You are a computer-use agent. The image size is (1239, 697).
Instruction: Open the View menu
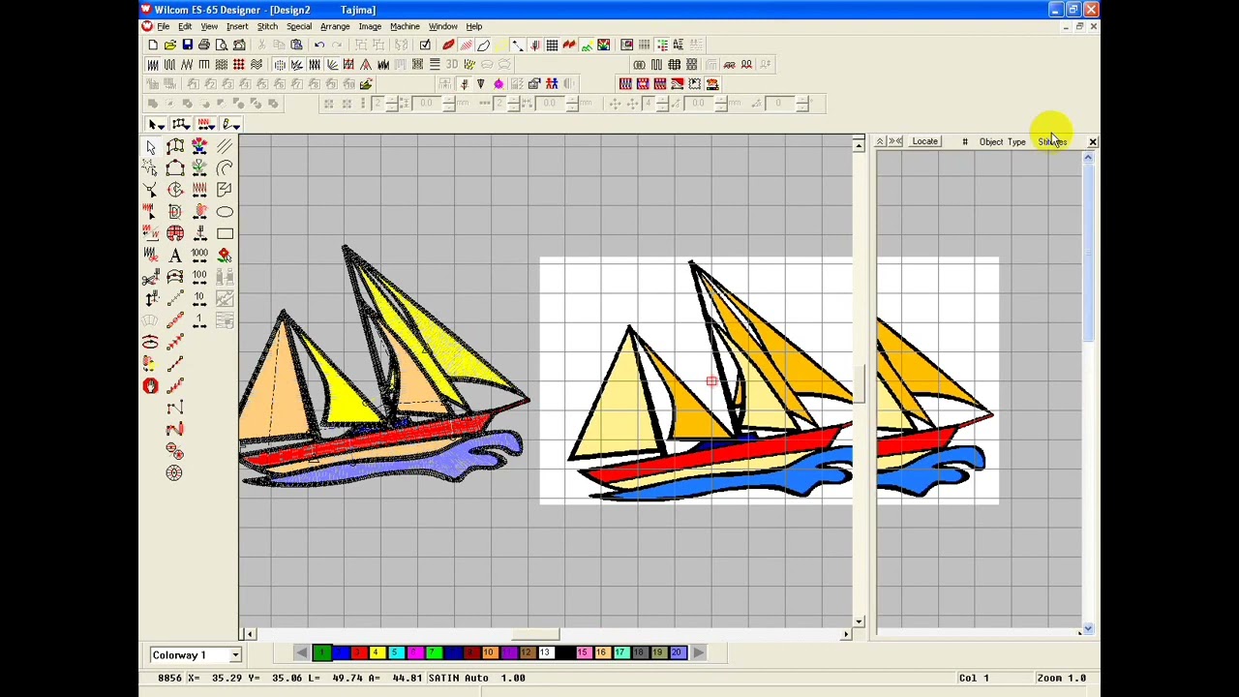209,26
